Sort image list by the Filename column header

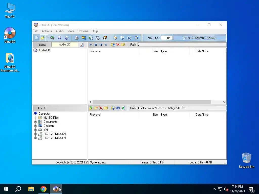click(113, 51)
